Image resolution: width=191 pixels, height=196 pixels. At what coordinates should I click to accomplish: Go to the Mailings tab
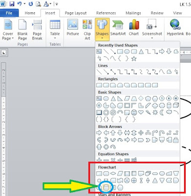point(133,13)
